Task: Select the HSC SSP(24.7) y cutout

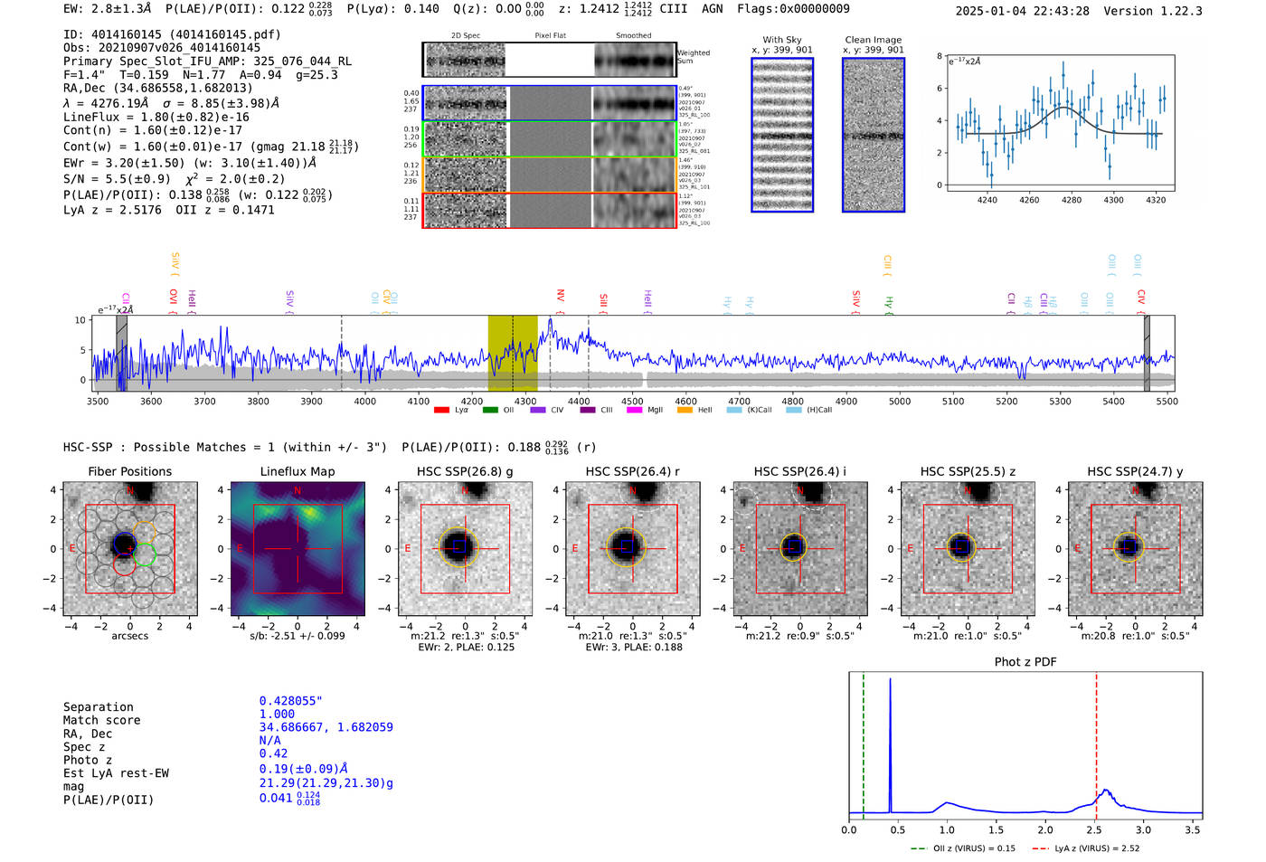Action: [1135, 549]
